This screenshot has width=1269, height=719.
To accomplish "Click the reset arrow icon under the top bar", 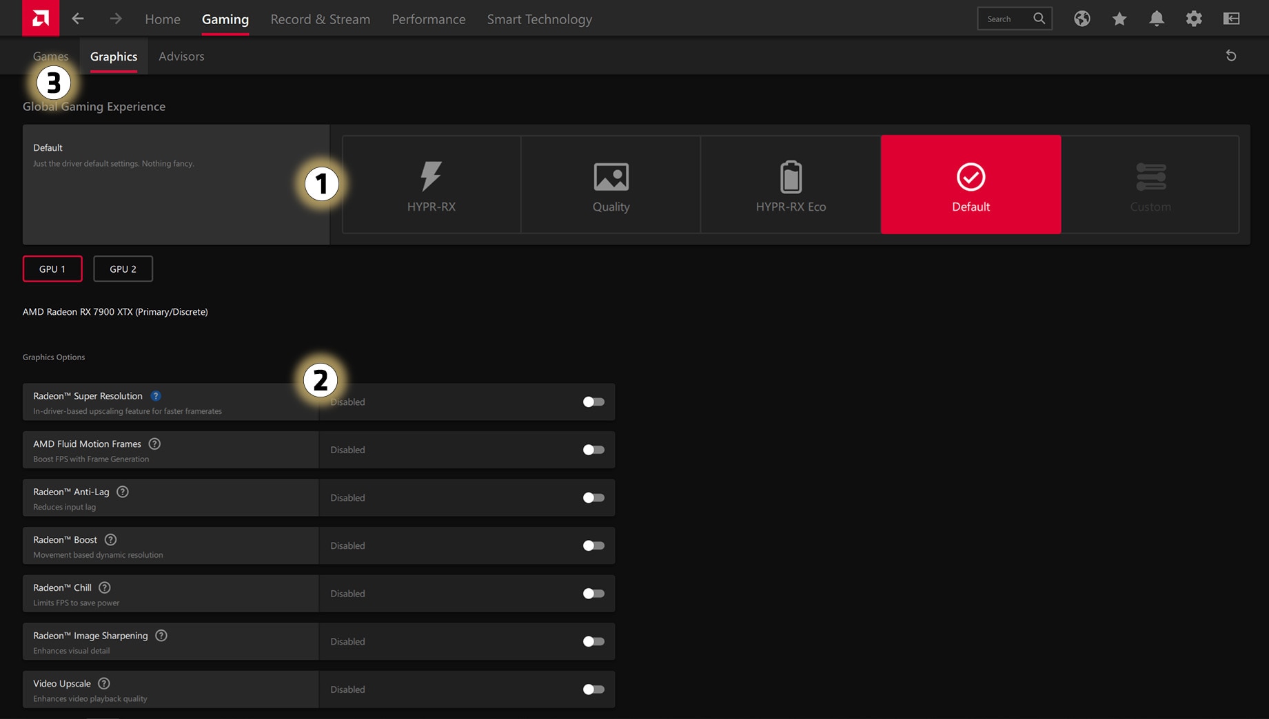I will pos(1231,56).
